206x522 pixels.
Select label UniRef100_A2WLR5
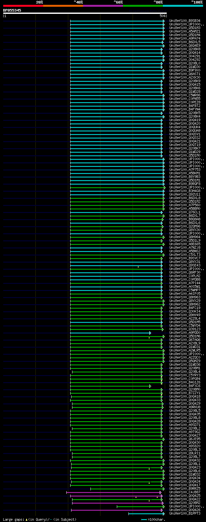tap(185, 351)
